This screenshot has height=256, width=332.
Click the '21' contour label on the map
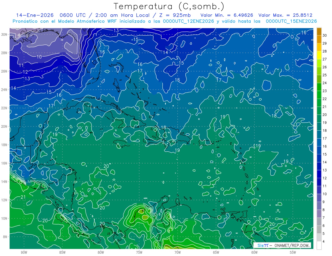click(x=23, y=197)
